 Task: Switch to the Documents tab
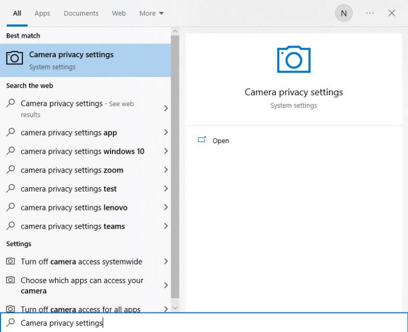pos(81,13)
